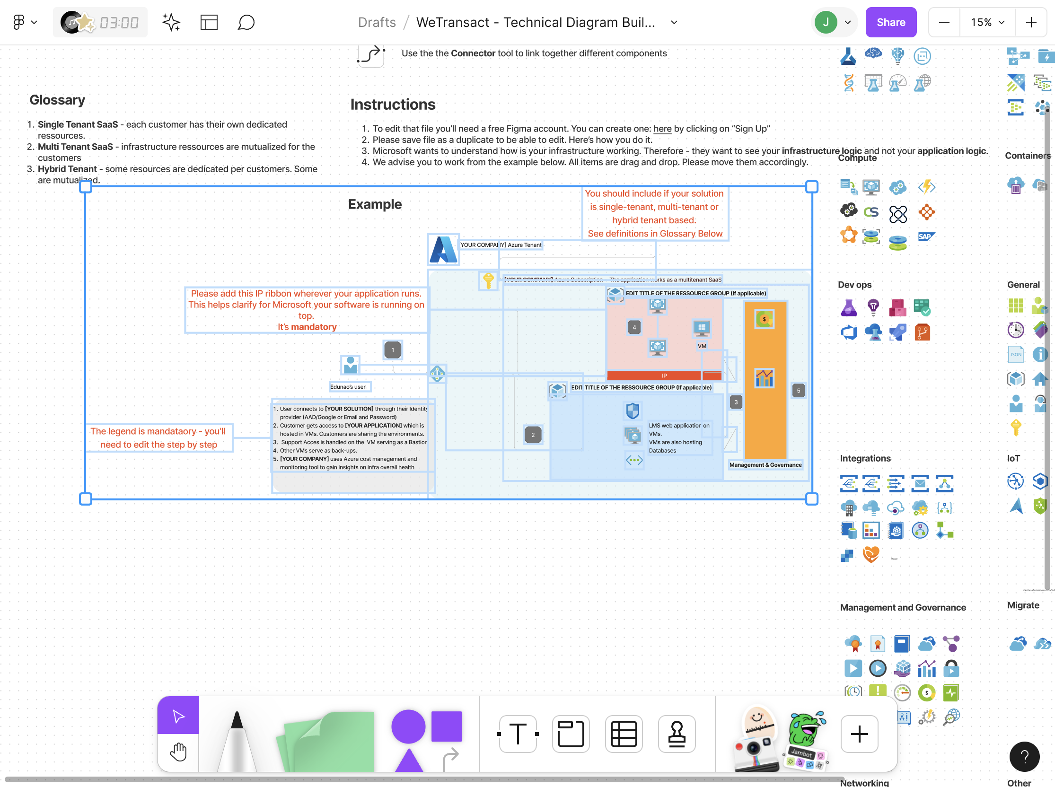This screenshot has width=1055, height=787.
Task: Select the Text tool
Action: (x=518, y=734)
